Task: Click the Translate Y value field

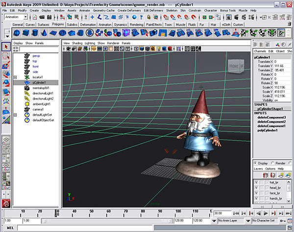Action: click(x=282, y=66)
